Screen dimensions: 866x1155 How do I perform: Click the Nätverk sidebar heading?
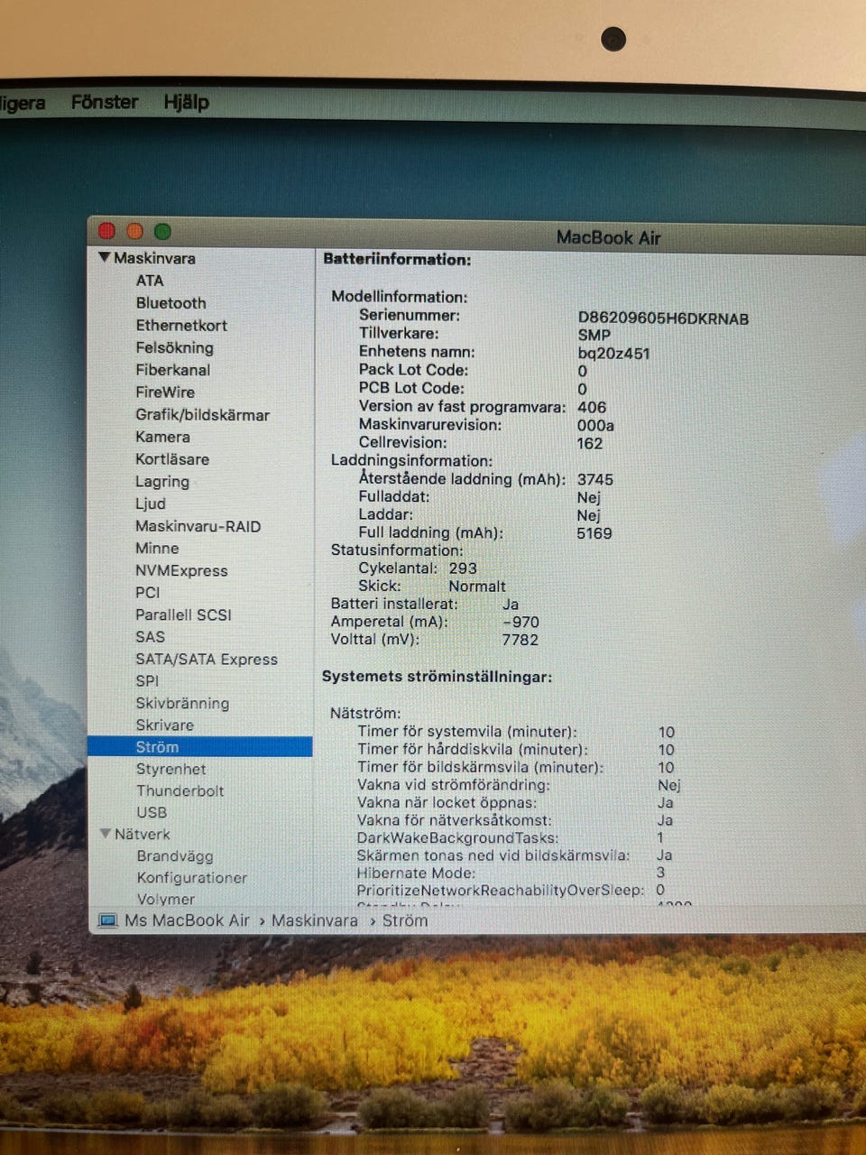[x=143, y=834]
